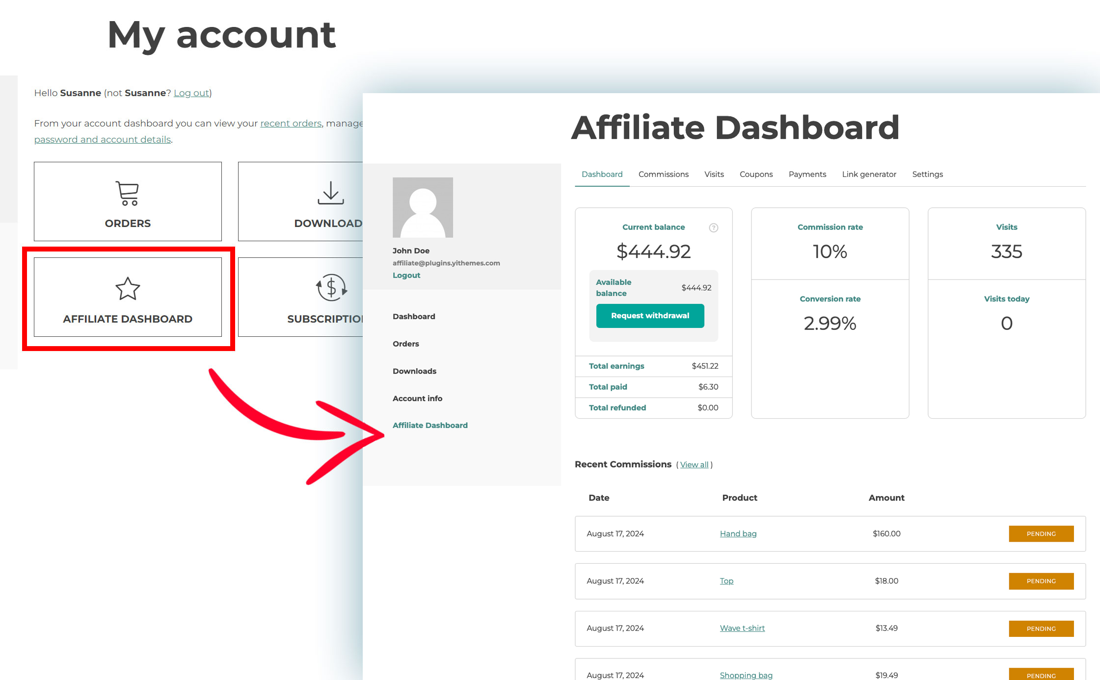Screen dimensions: 1100x680
Task: Click the Orders shopping cart icon
Action: [x=128, y=193]
